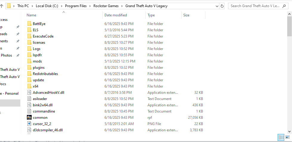Expand the chevron after Rockstar Games
Image resolution: width=292 pixels, height=142 pixels.
click(122, 6)
